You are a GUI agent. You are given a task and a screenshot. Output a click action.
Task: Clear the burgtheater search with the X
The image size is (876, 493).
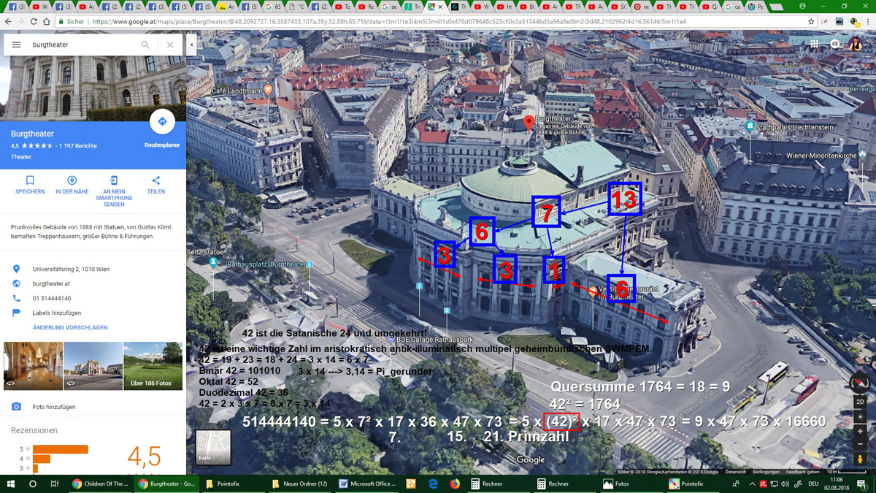pos(169,45)
